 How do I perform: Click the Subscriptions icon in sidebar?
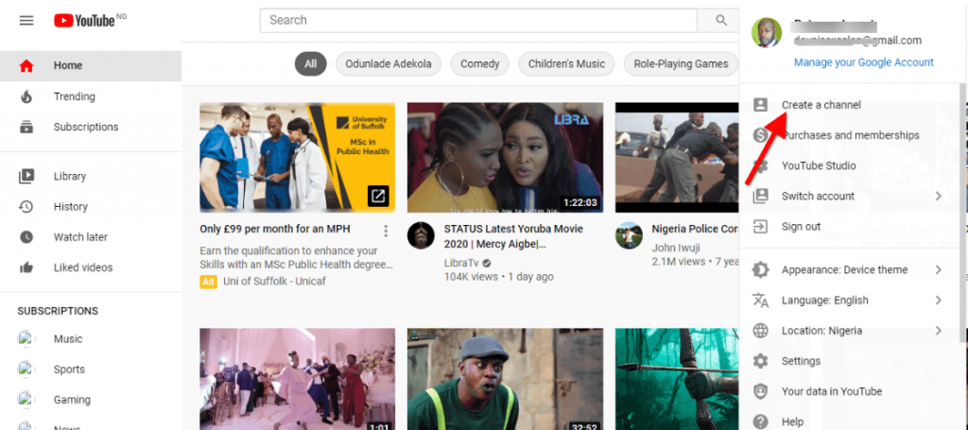coord(26,127)
